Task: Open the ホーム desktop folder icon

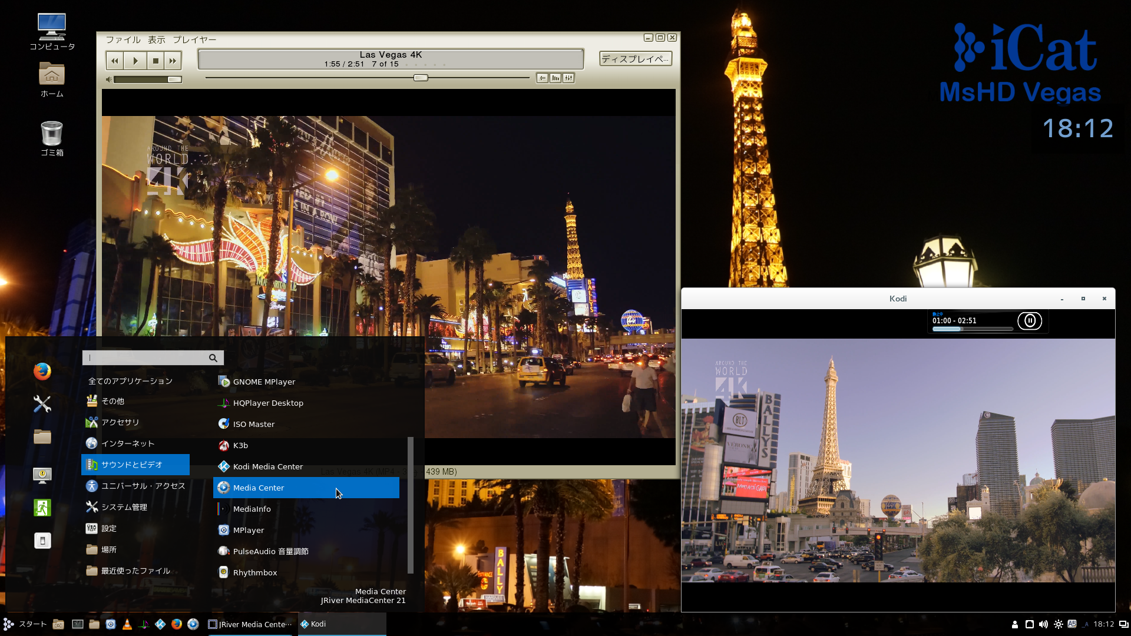Action: (x=52, y=80)
